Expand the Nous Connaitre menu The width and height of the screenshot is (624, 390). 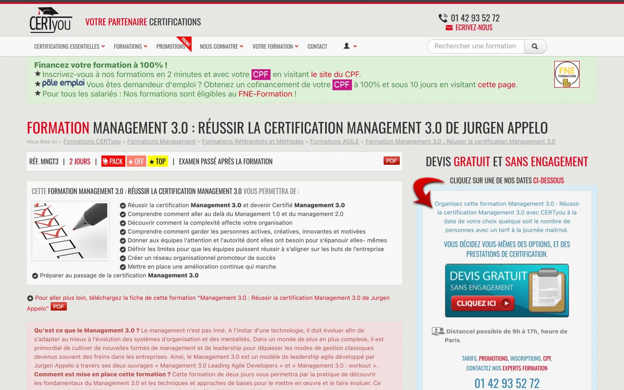pos(222,47)
